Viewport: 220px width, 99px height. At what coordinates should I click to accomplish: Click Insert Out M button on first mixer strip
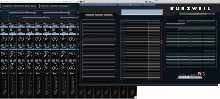pyautogui.click(x=2, y=30)
